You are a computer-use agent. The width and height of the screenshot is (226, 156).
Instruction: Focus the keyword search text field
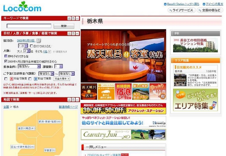tap(29, 26)
